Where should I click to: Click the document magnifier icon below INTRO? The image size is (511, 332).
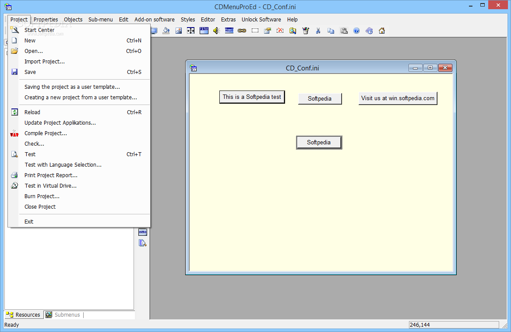[x=142, y=243]
